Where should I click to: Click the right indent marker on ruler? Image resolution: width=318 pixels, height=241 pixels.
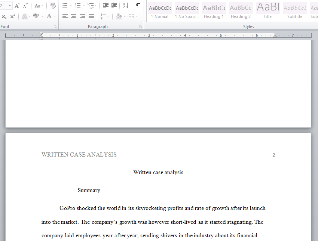coord(275,36)
